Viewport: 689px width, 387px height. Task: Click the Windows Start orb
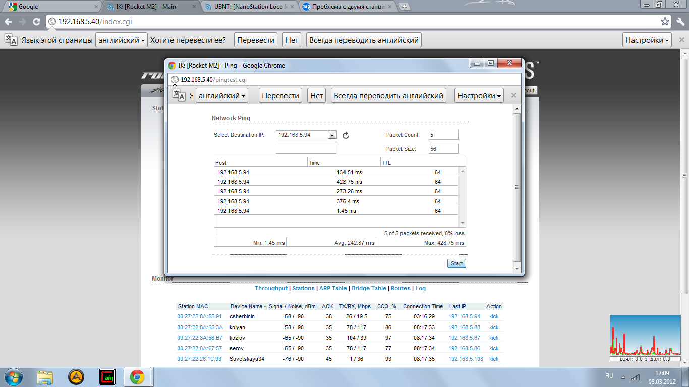point(13,377)
